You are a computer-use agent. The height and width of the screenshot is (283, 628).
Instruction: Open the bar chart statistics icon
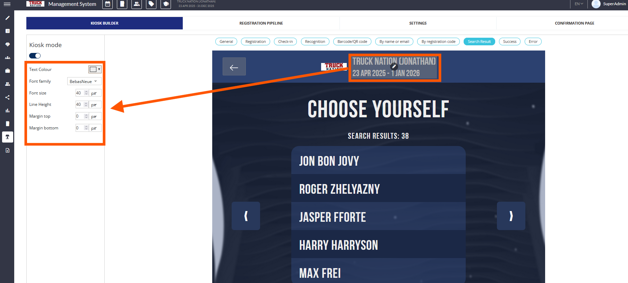(x=7, y=111)
